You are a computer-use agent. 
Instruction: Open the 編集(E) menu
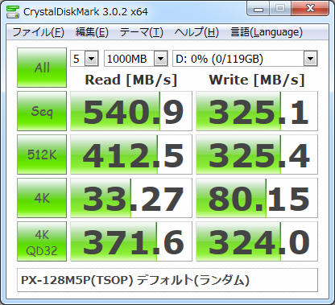click(92, 32)
